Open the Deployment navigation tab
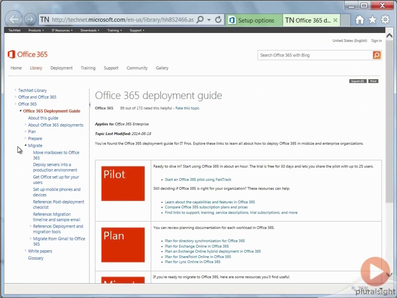The height and width of the screenshot is (298, 397). pos(62,68)
